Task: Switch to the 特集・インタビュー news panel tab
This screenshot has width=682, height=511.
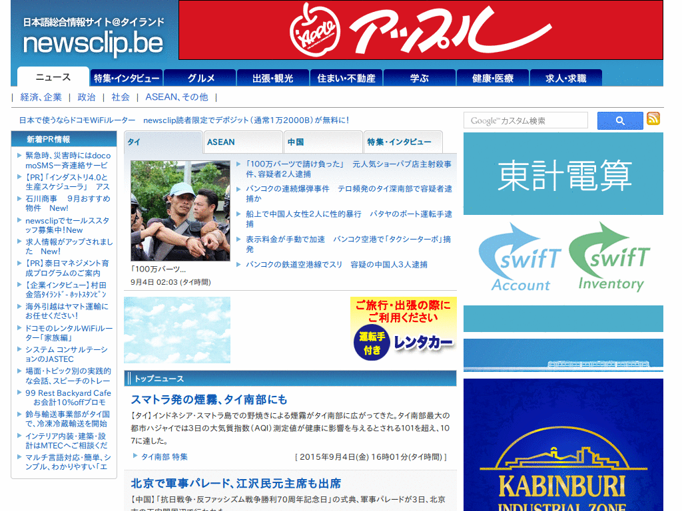Action: pyautogui.click(x=403, y=142)
